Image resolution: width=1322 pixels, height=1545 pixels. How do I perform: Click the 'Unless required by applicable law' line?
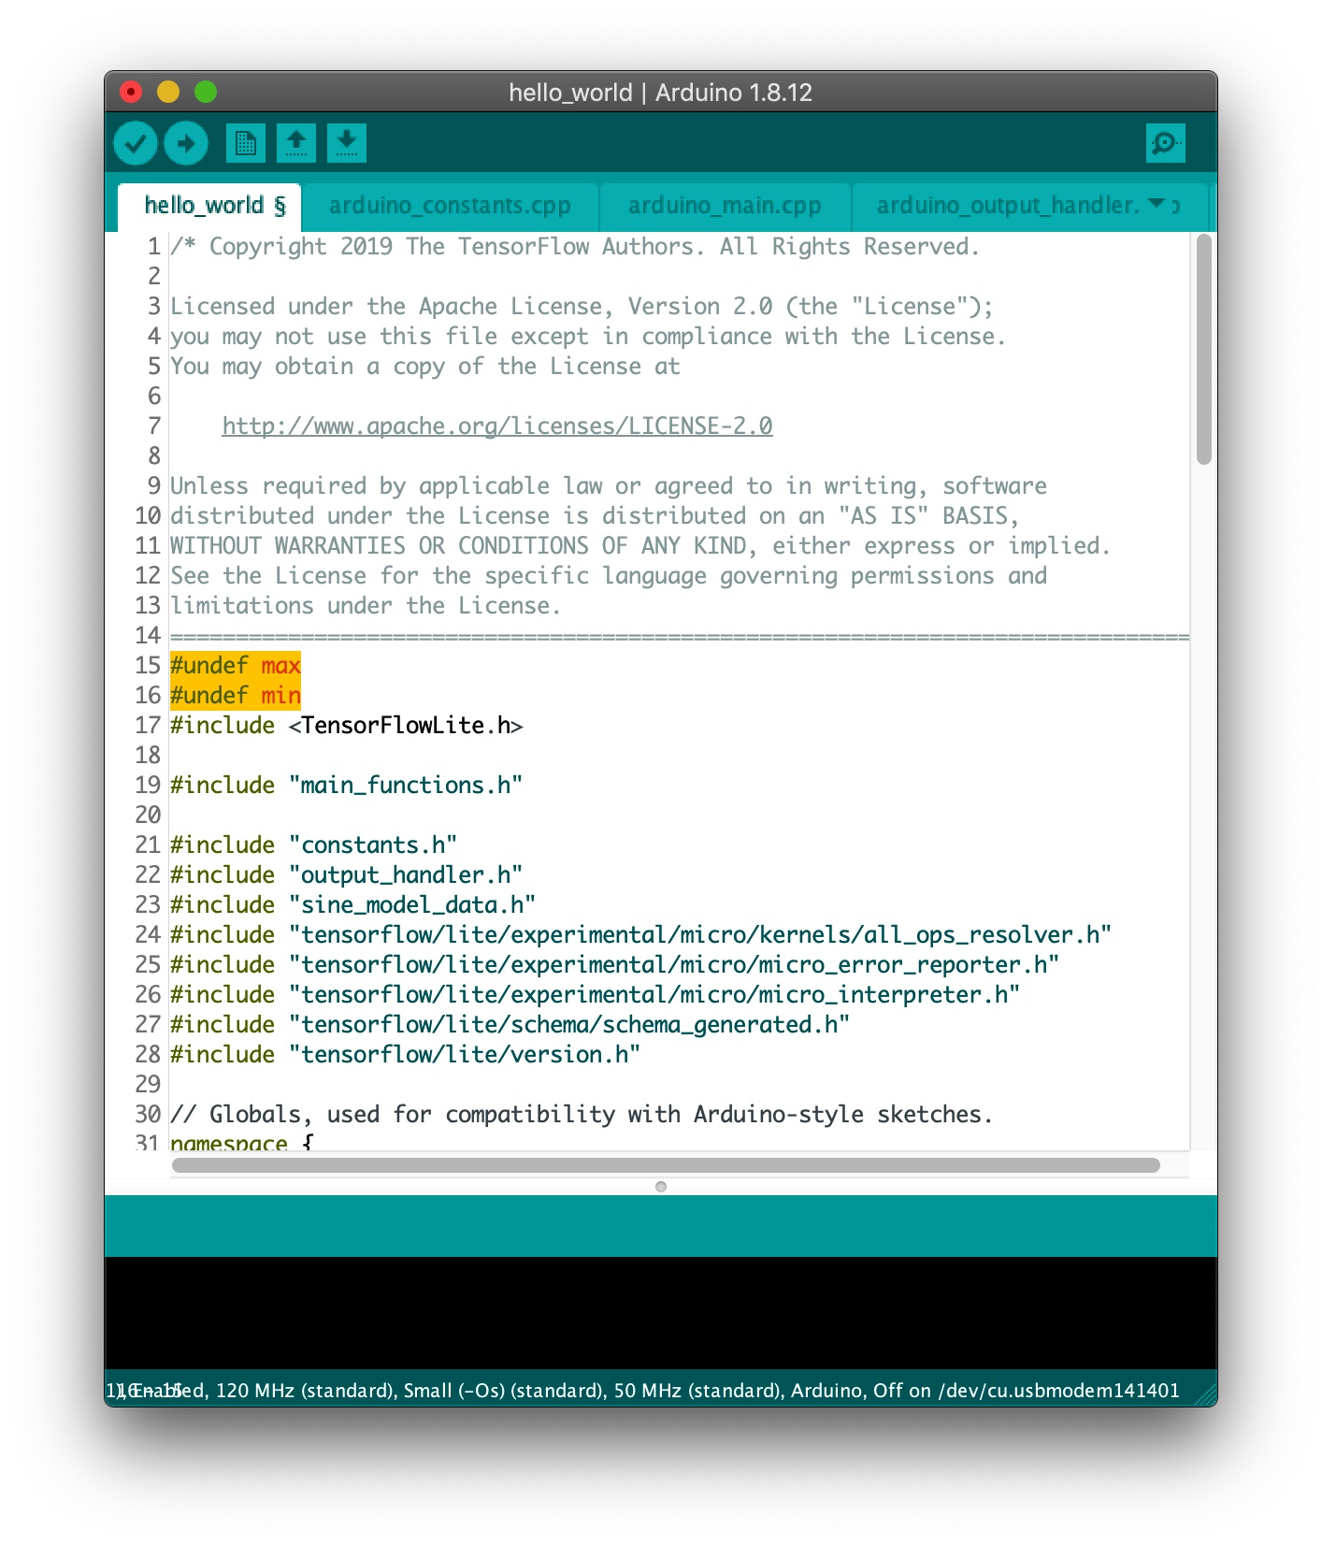(609, 486)
